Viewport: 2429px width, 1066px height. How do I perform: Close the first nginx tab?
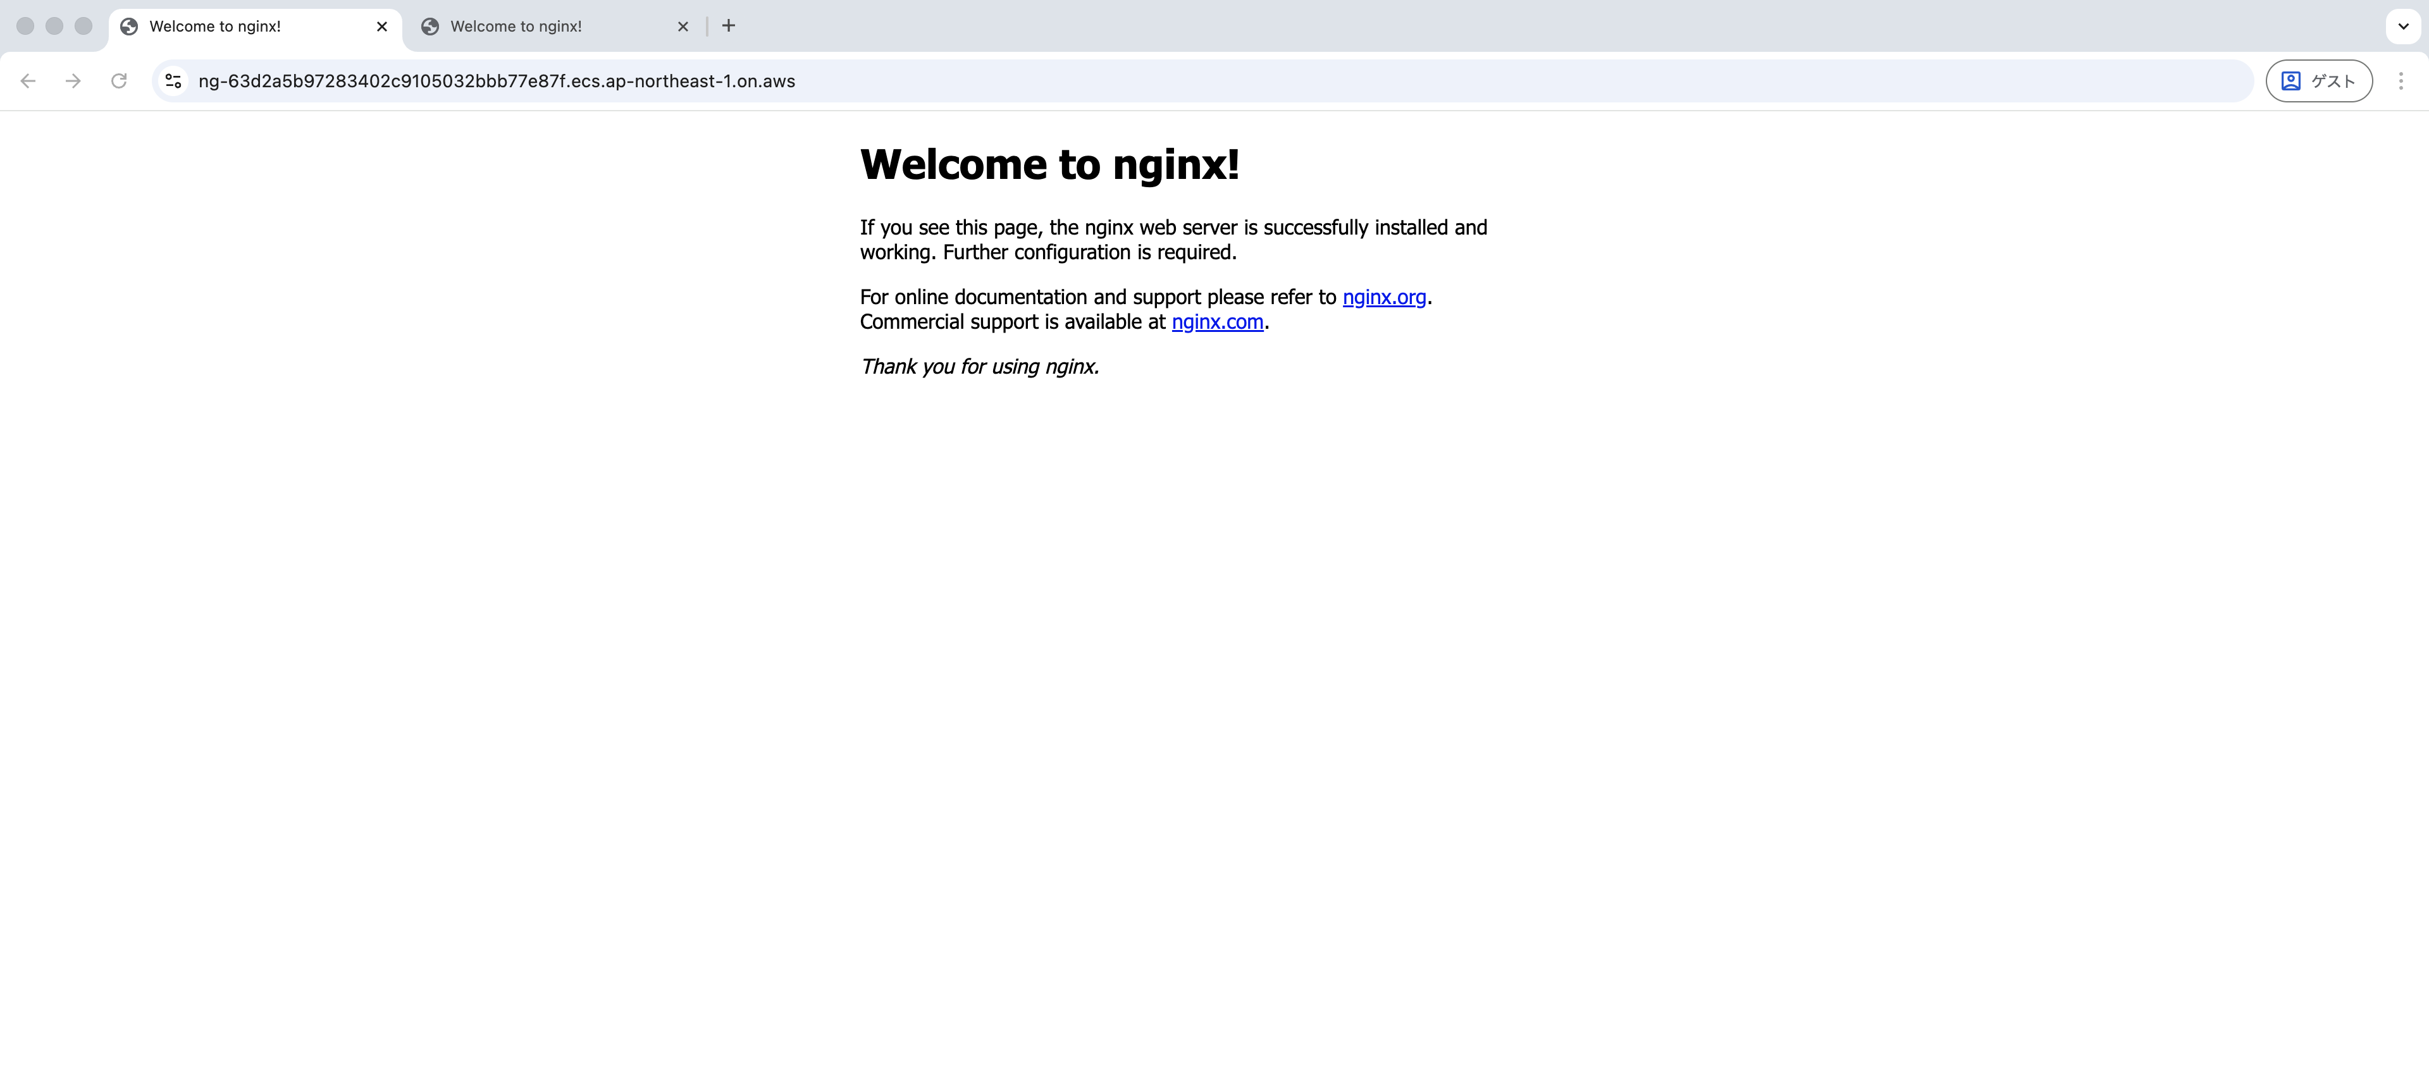click(382, 27)
